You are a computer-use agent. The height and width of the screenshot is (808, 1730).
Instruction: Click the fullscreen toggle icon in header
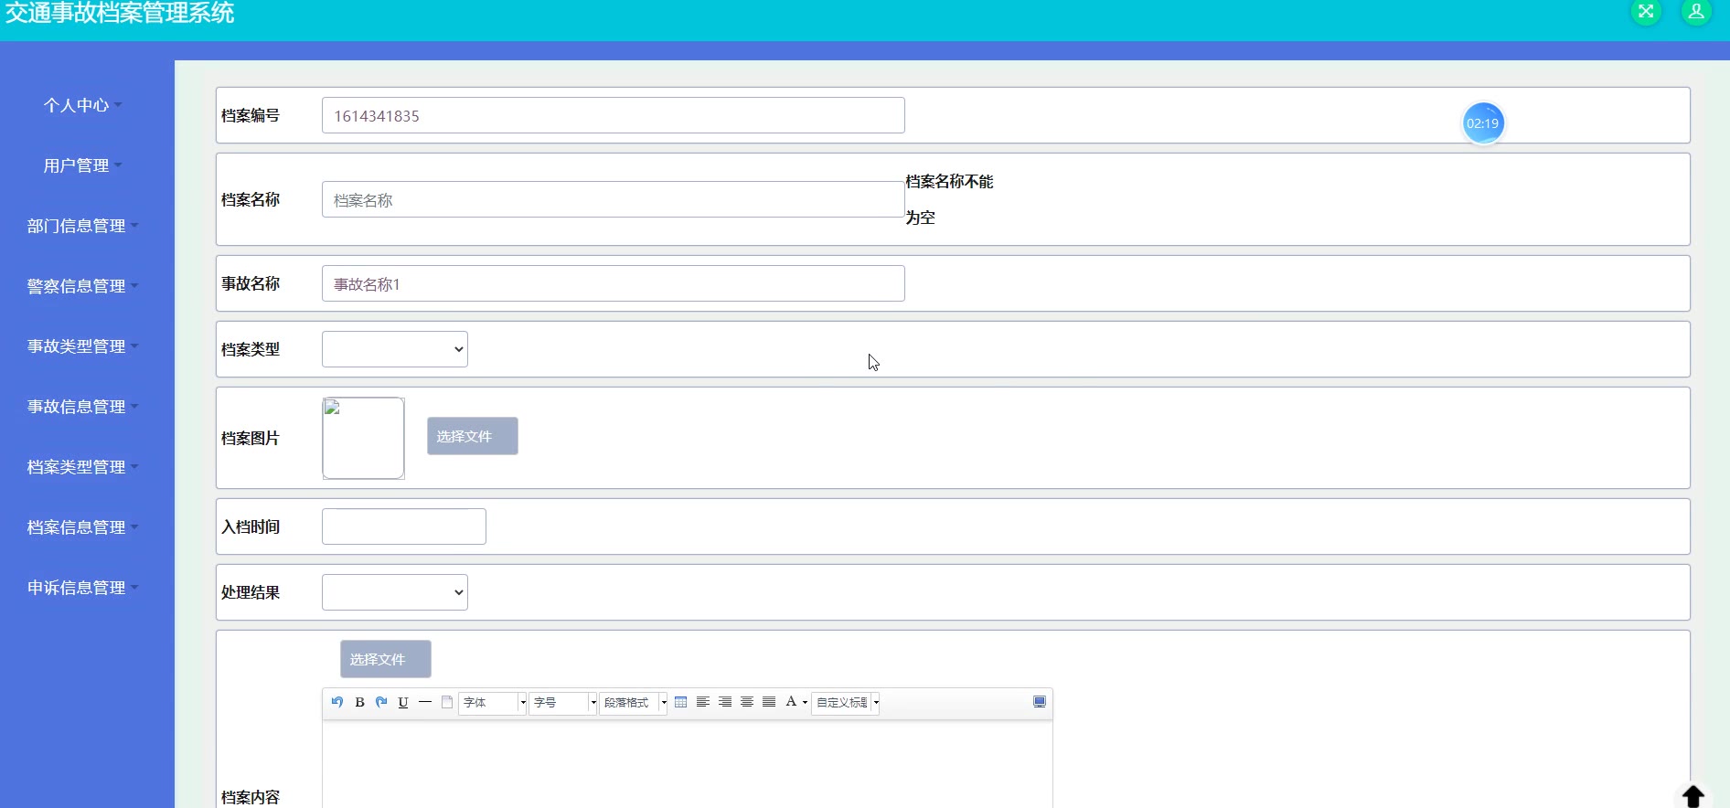pos(1646,12)
